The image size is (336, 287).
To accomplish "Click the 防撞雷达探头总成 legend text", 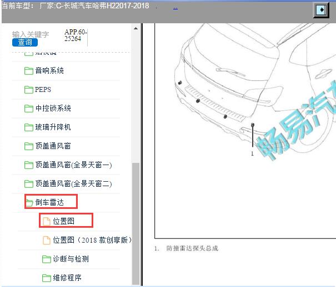I will (192, 248).
